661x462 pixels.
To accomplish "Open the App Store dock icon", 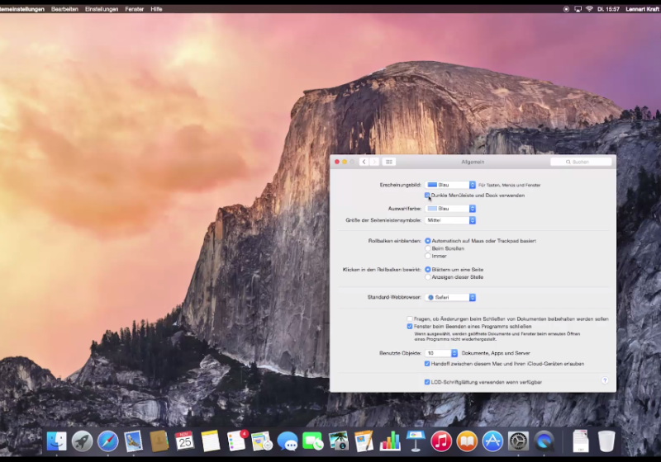I will 492,441.
